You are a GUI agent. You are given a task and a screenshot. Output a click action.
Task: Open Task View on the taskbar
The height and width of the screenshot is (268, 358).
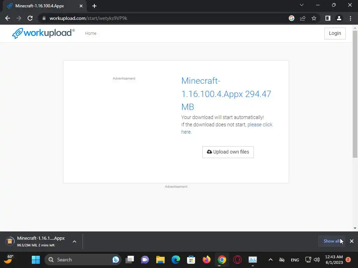click(130, 260)
